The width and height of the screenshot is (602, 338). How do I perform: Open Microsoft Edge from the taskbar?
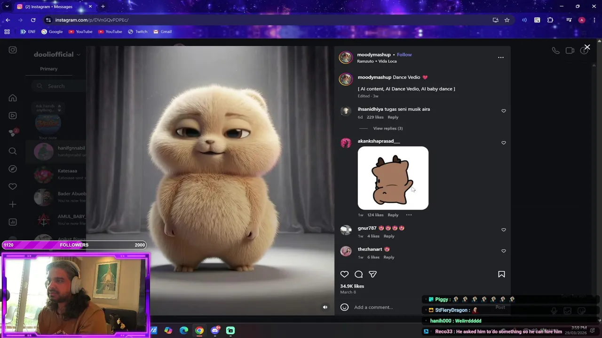(x=184, y=330)
